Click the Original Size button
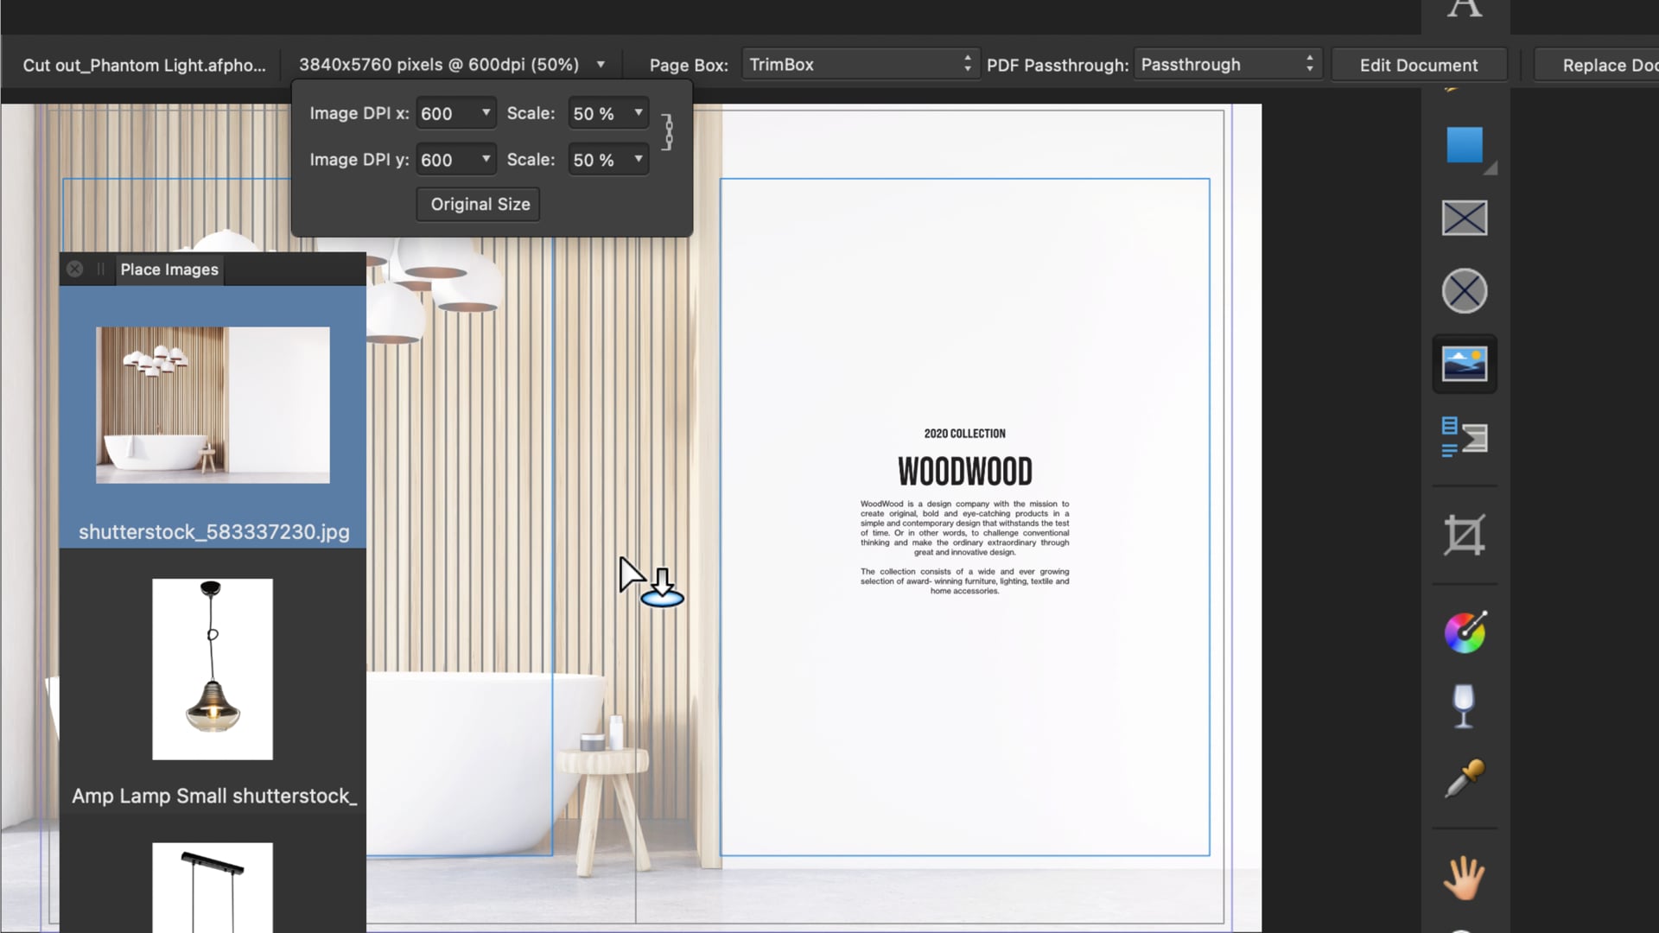 480,205
